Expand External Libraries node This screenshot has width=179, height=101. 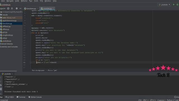(6, 44)
